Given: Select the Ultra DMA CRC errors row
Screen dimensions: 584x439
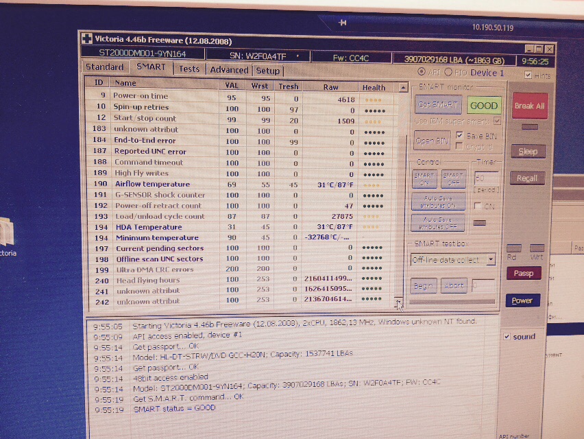Looking at the screenshot, I should click(x=241, y=269).
